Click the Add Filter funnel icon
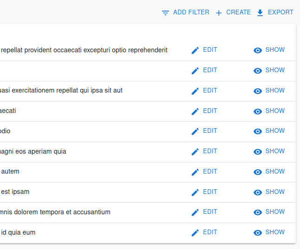This screenshot has height=249, width=300. pyautogui.click(x=166, y=13)
